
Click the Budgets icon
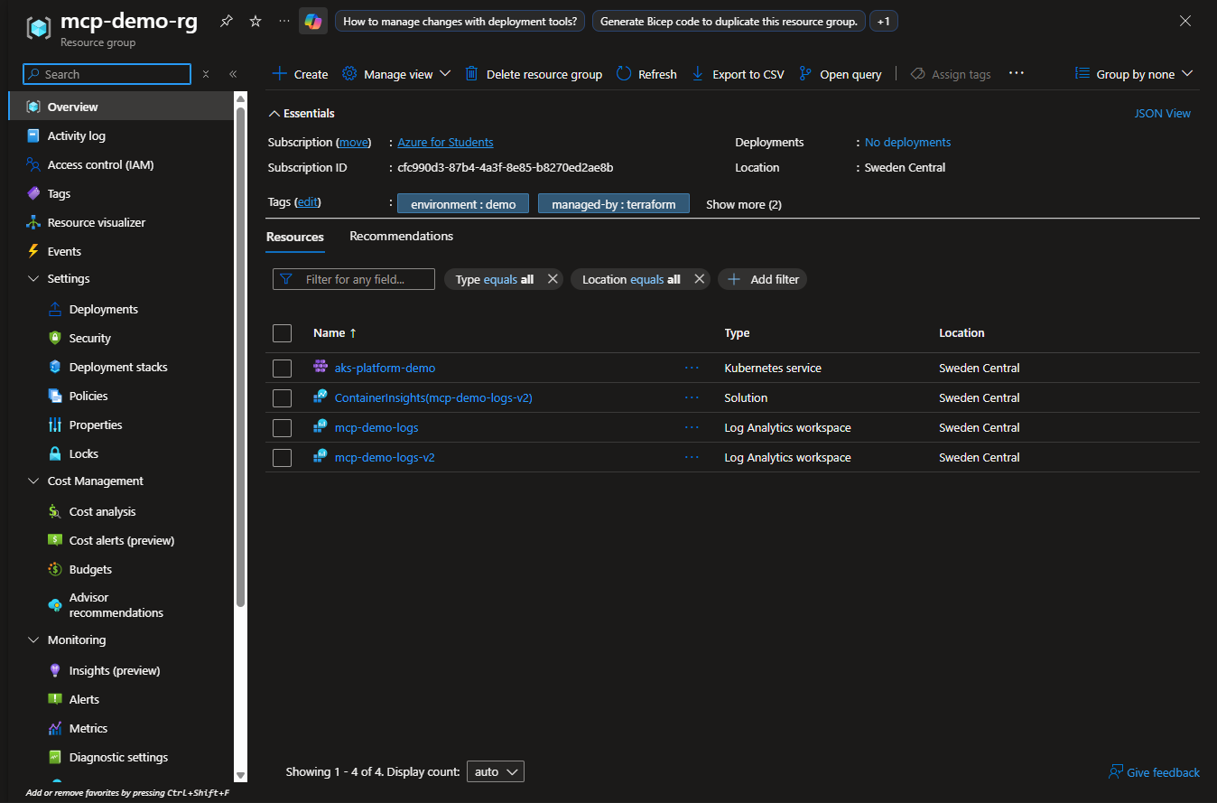[54, 569]
